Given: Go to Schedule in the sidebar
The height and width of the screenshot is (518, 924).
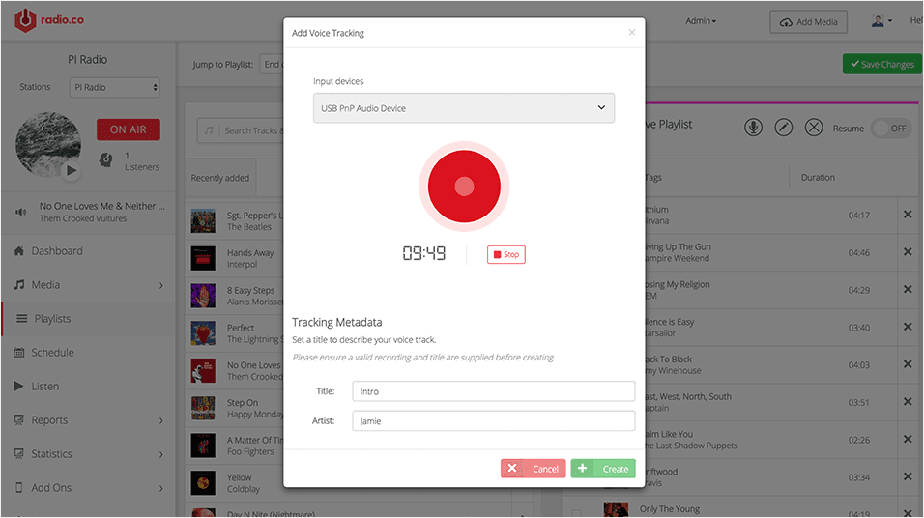Looking at the screenshot, I should click(x=52, y=353).
